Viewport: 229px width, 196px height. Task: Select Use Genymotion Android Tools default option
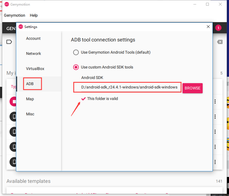76,52
